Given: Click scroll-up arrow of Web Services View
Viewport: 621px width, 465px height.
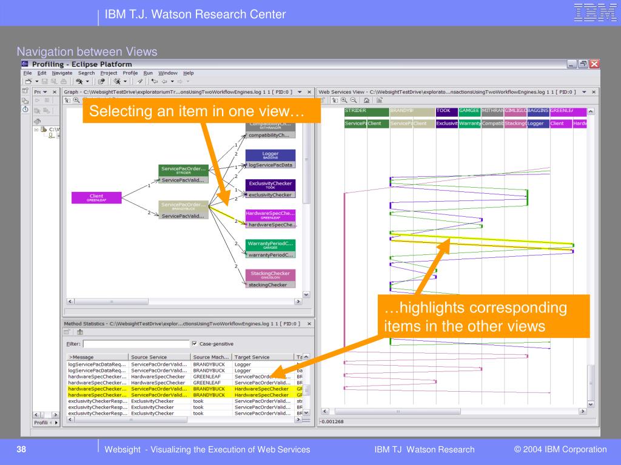Looking at the screenshot, I should tap(591, 111).
